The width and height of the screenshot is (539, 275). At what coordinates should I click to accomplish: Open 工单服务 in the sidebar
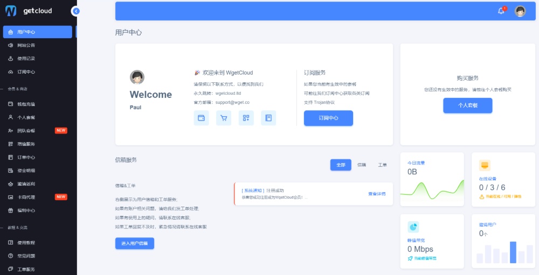tap(38, 269)
